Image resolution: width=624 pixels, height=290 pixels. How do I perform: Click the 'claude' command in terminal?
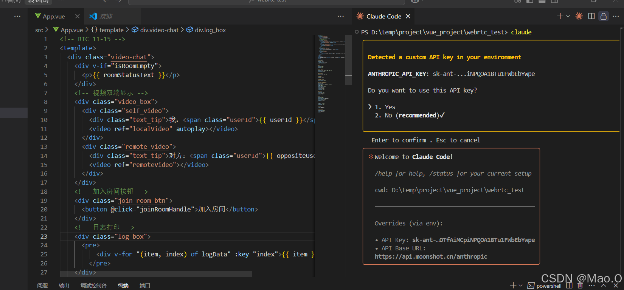(x=521, y=32)
